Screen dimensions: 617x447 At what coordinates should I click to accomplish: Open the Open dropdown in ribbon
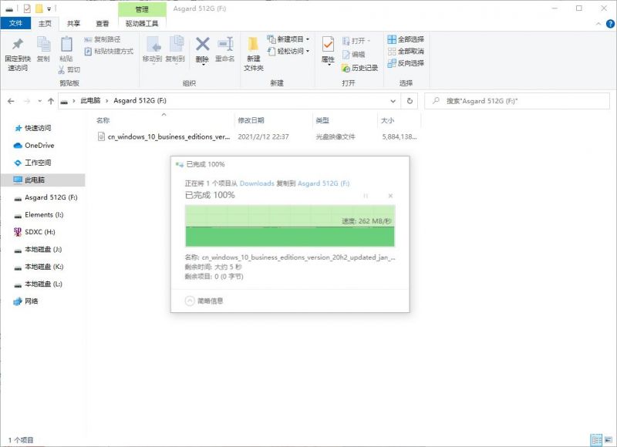click(356, 41)
